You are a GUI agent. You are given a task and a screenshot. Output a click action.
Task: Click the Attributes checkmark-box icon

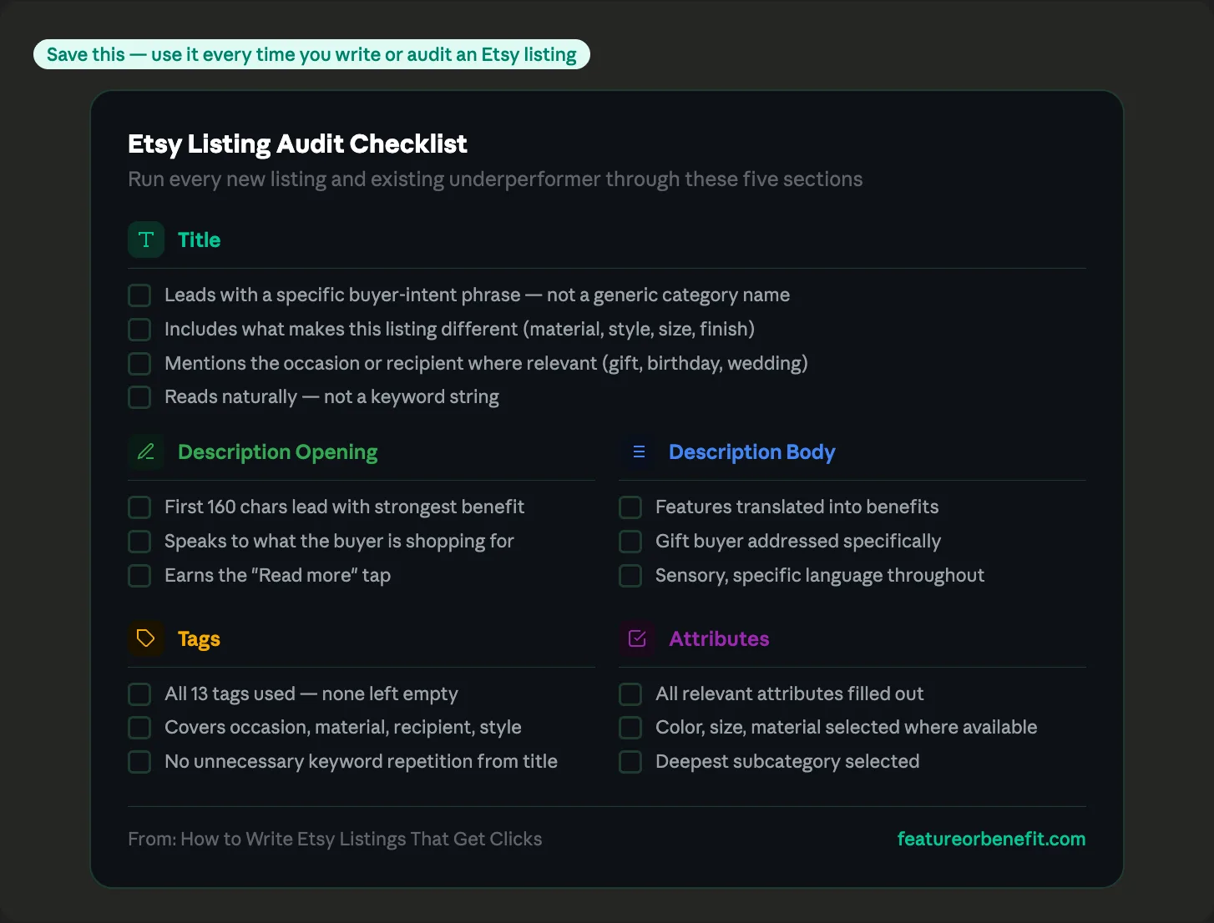(x=638, y=638)
